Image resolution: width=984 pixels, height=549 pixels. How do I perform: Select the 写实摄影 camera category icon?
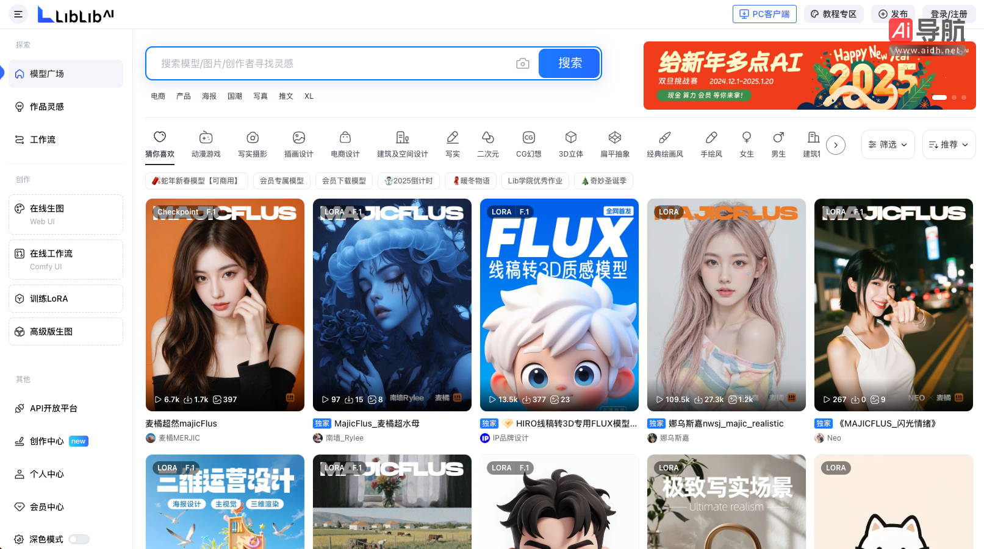tap(253, 138)
